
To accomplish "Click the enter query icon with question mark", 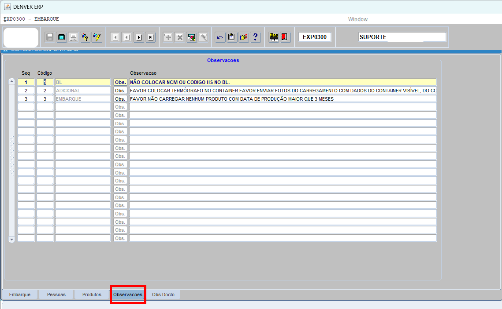I will click(85, 37).
